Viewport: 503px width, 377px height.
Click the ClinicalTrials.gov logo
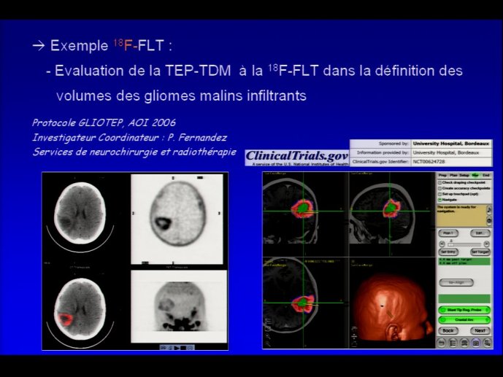[296, 158]
